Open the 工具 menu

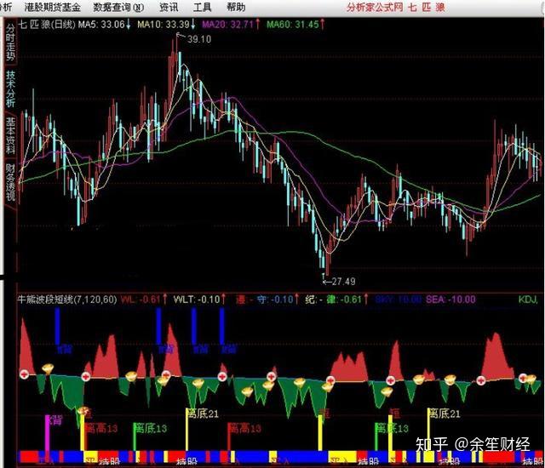tap(202, 7)
